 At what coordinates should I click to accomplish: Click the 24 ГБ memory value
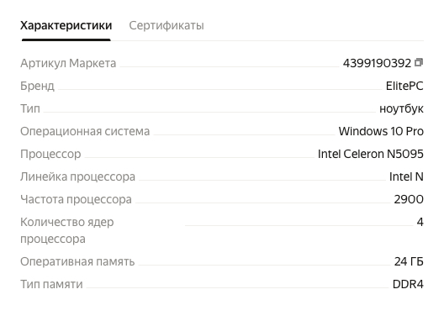point(409,261)
